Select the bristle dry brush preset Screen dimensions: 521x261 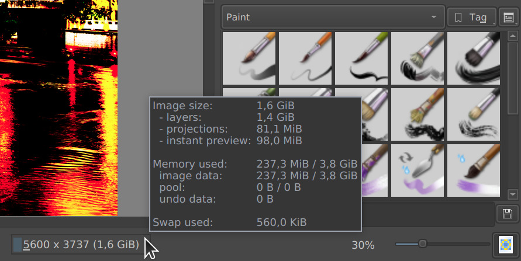pyautogui.click(x=418, y=58)
